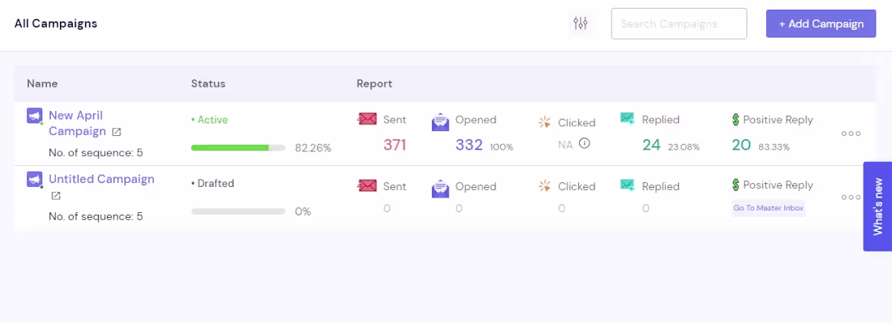Open the campaign filter settings icon
This screenshot has height=323, width=892.
pyautogui.click(x=581, y=23)
